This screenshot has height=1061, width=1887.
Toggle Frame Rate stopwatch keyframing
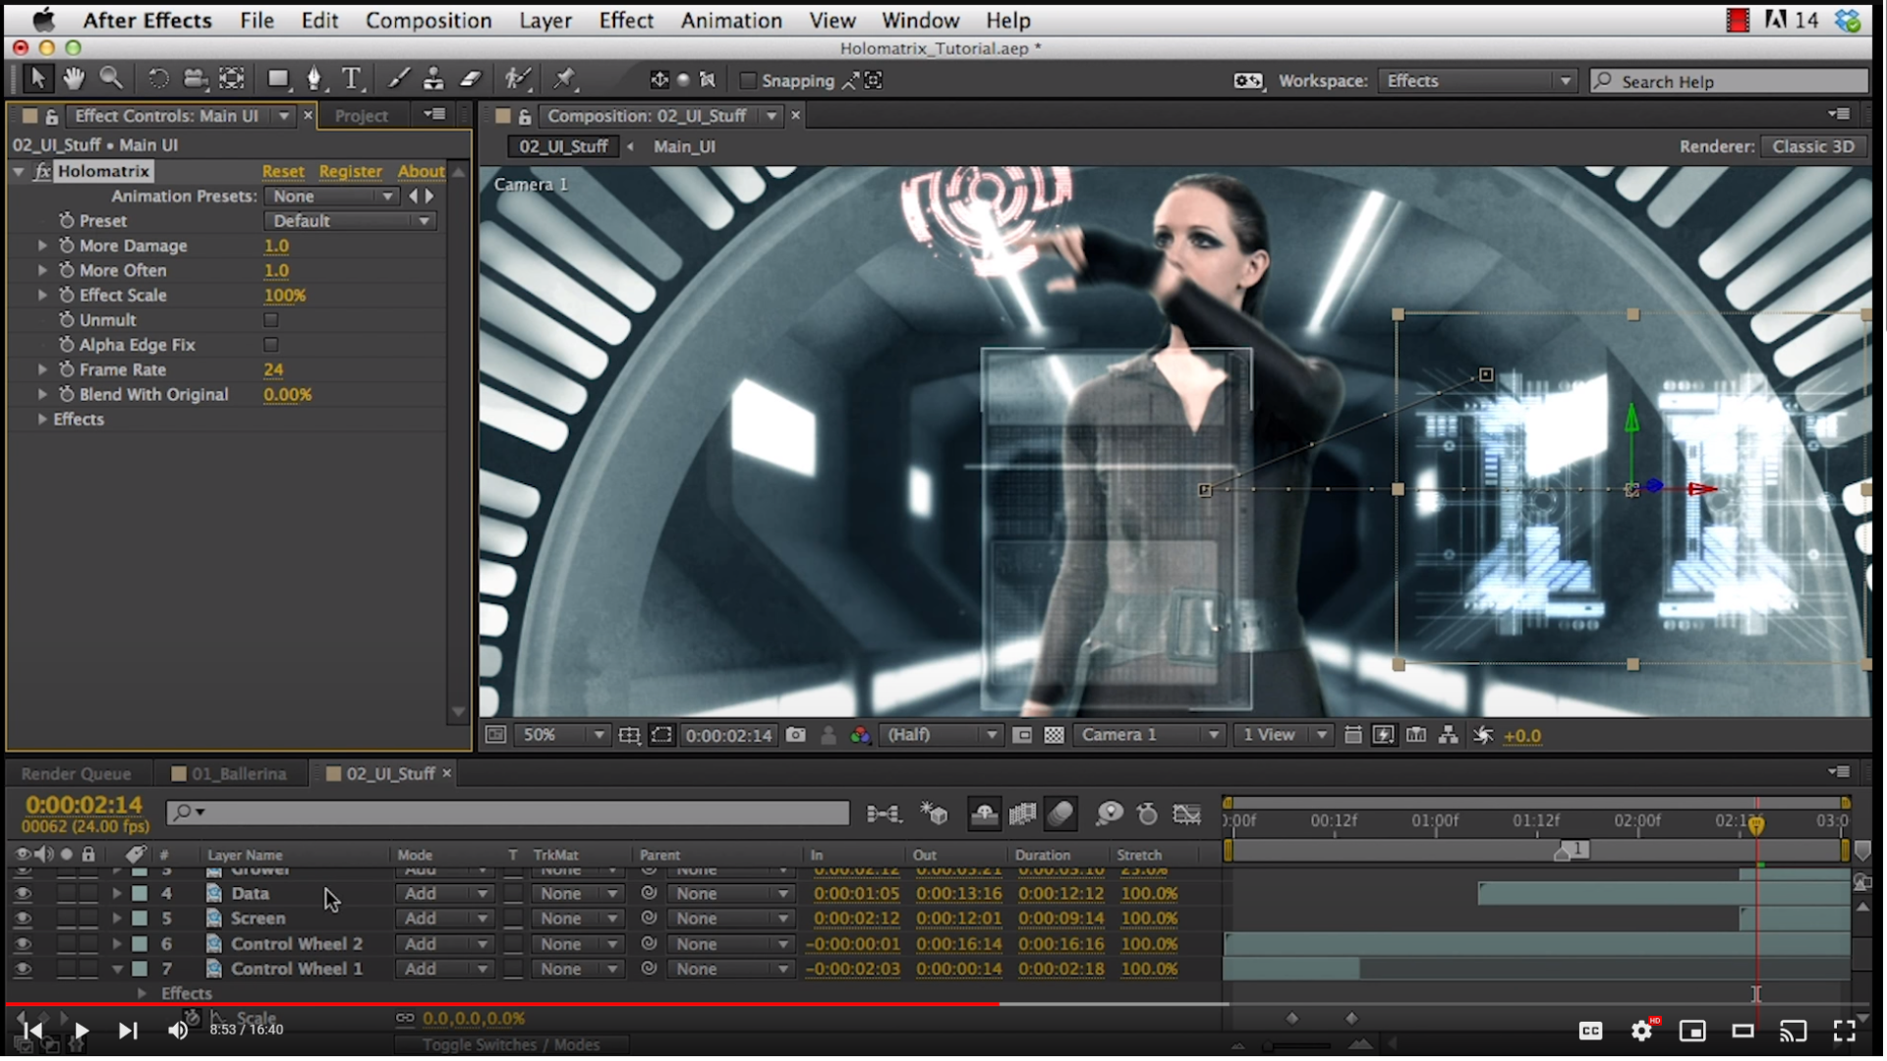(x=67, y=369)
